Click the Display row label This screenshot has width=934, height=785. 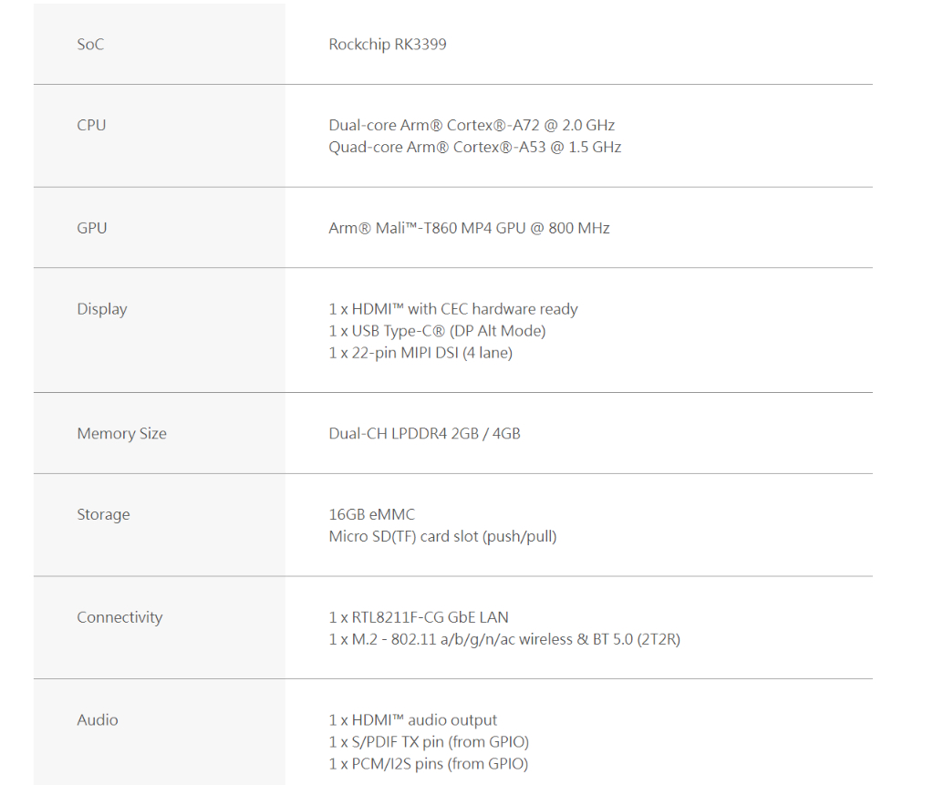click(x=102, y=310)
